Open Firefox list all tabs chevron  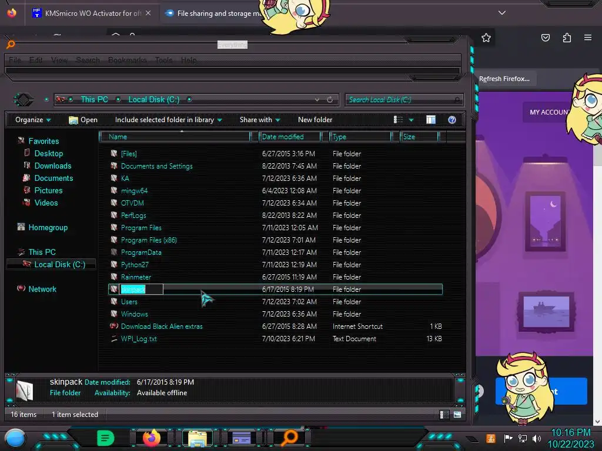(501, 13)
